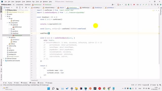The height and width of the screenshot is (91, 162).
Task: Open the Terminal tool window
Action: pyautogui.click(x=33, y=83)
